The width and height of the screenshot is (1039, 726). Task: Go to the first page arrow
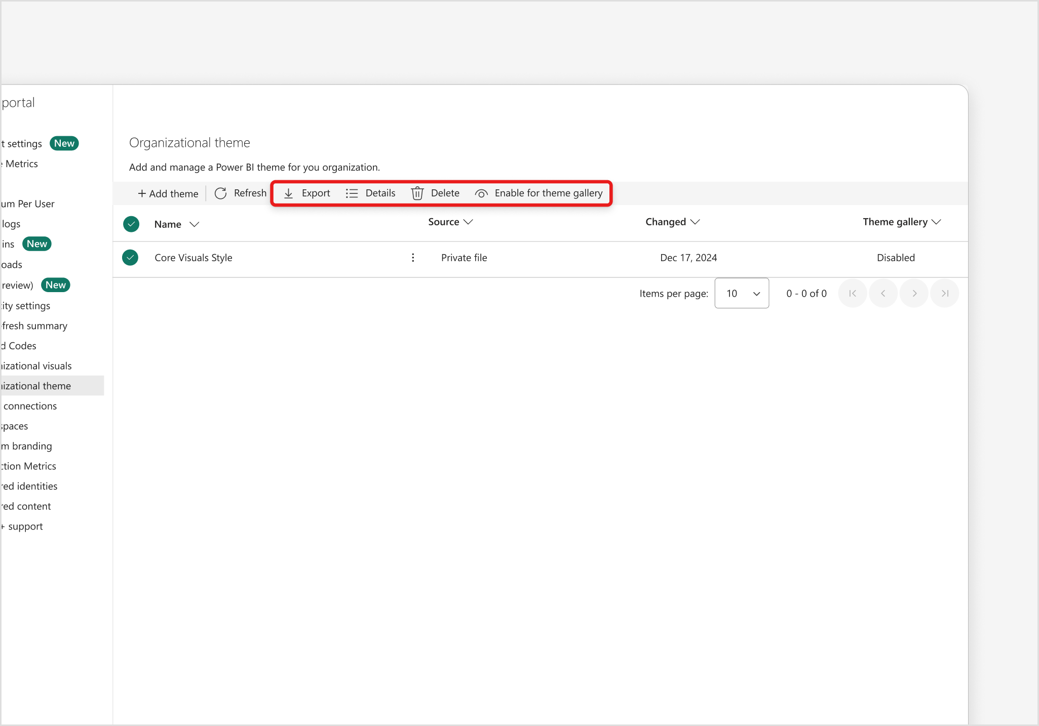click(853, 293)
